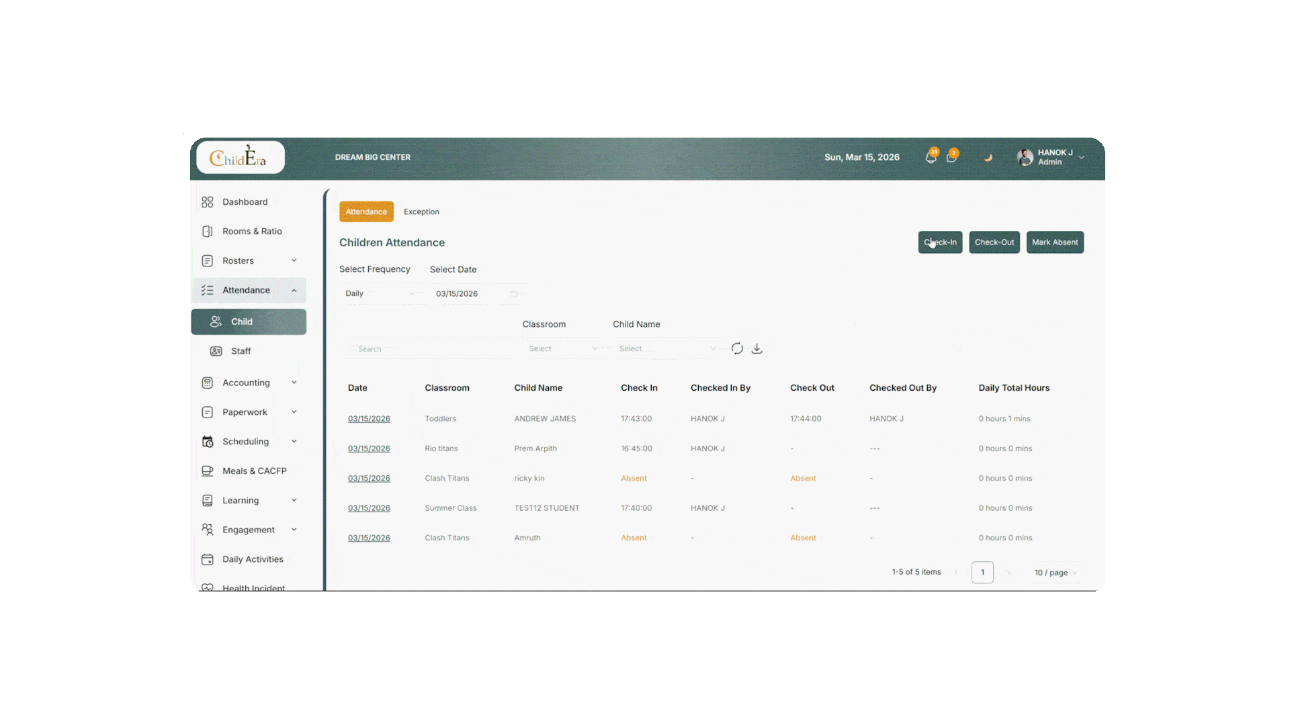
Task: Switch to the Exception tab
Action: (x=421, y=212)
